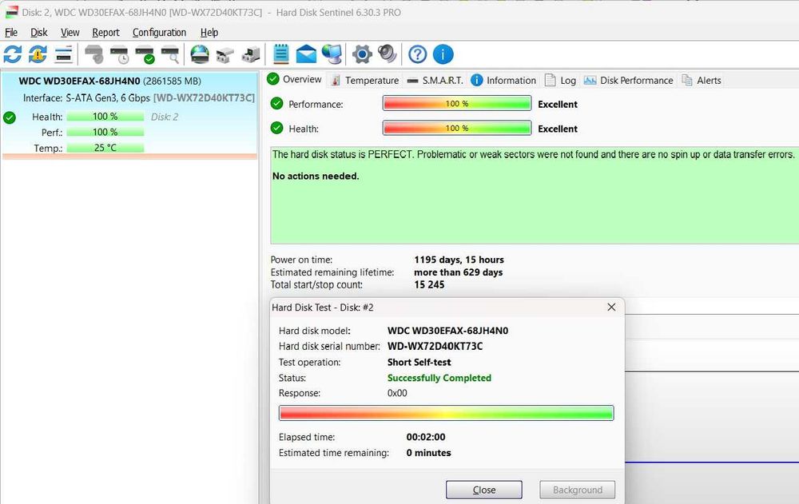
Task: Click the elapsed time '00:02:00' value
Action: pos(426,437)
